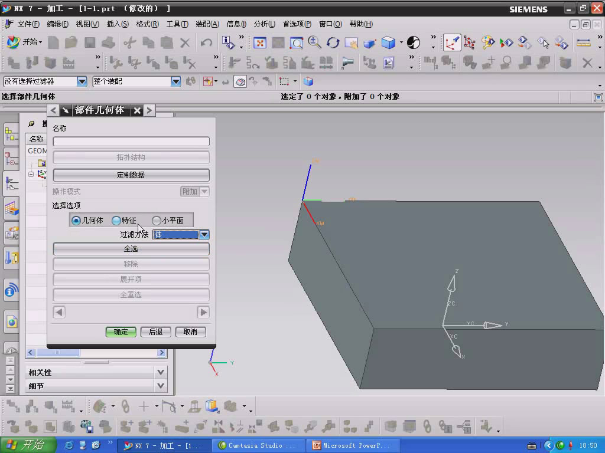Click the 取消 button
Viewport: 605px width, 453px height.
(190, 331)
